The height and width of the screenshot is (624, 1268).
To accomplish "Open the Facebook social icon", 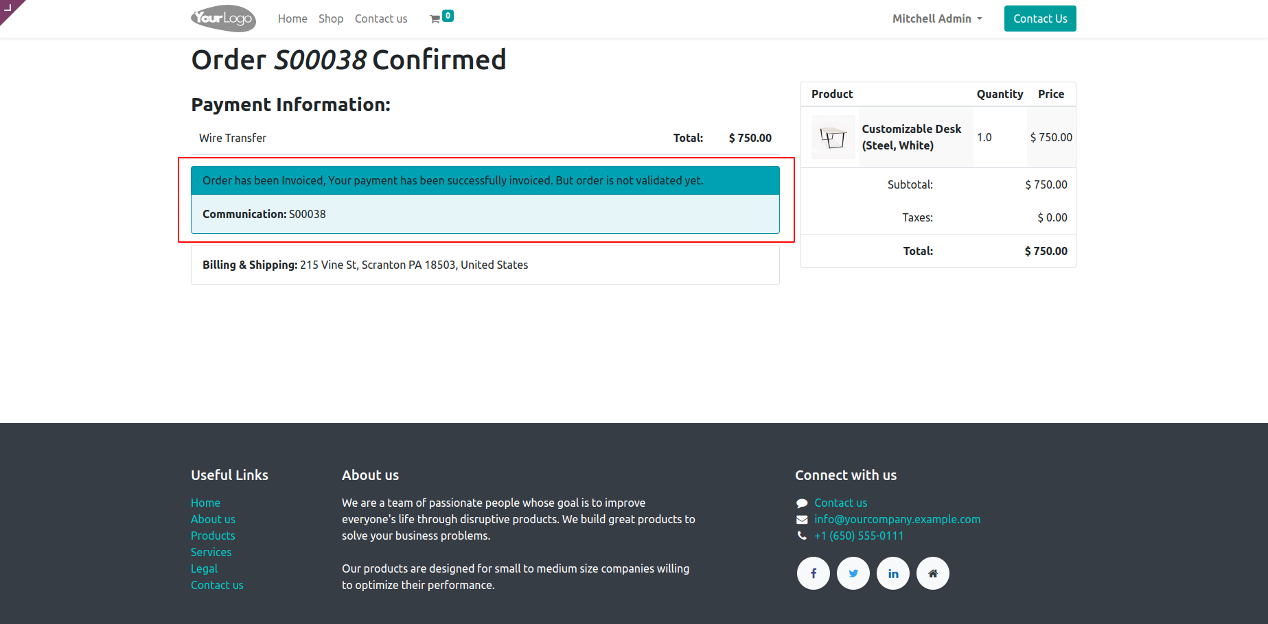I will (x=813, y=573).
